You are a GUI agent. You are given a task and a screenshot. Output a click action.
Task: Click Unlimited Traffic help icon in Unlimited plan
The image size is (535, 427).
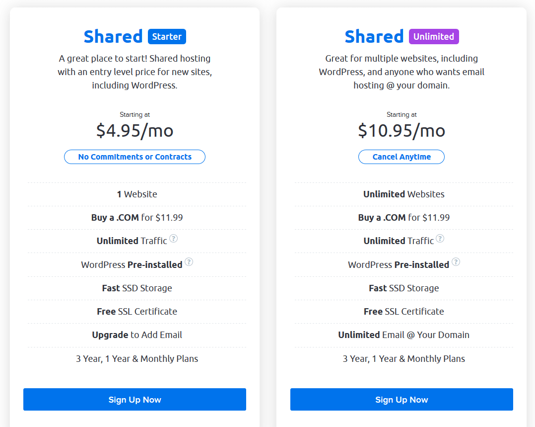(x=440, y=238)
